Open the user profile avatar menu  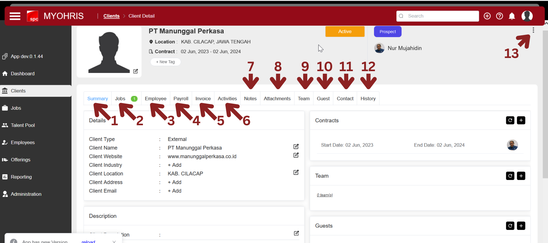click(x=527, y=16)
